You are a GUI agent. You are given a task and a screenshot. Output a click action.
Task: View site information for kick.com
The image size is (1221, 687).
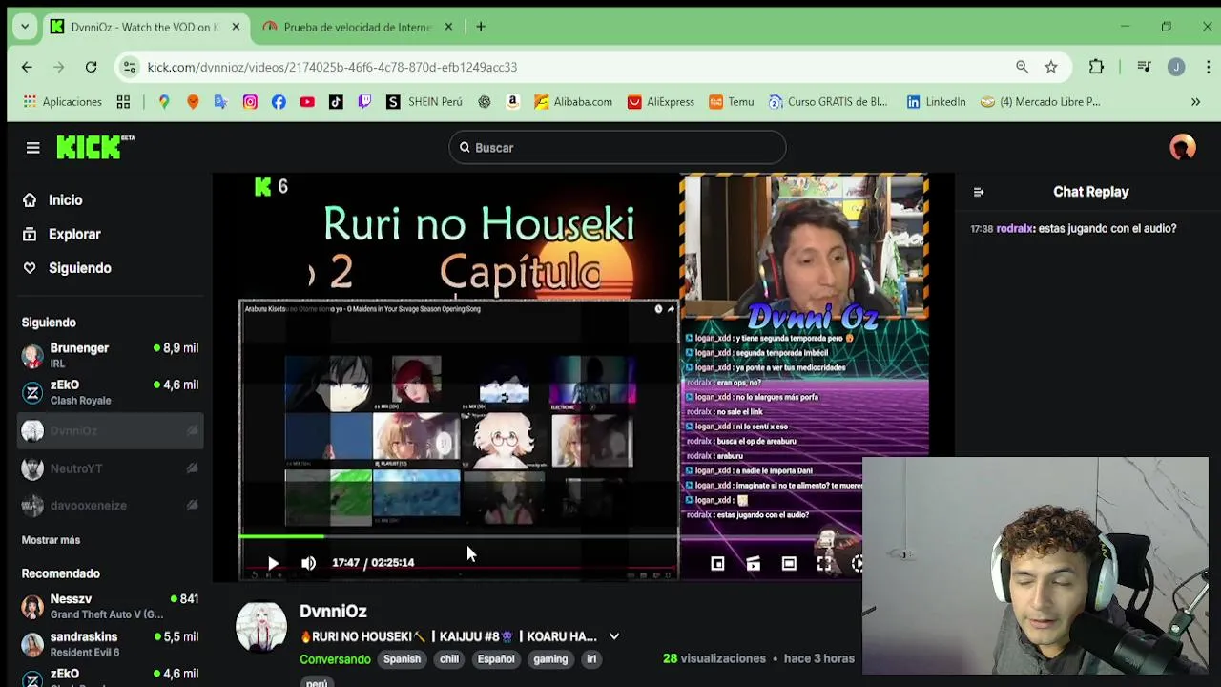tap(129, 67)
